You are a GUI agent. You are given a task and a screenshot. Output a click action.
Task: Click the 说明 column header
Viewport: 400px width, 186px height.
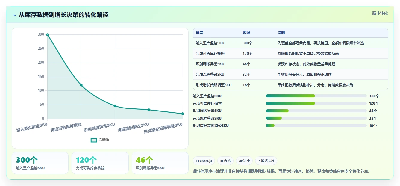click(x=281, y=33)
